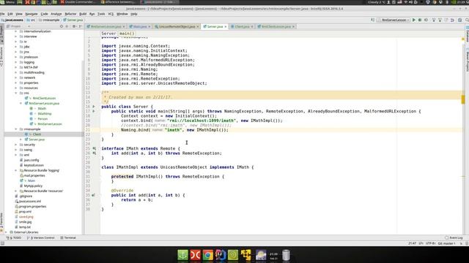Open the Edit menu
469x263 pixels.
[10, 14]
